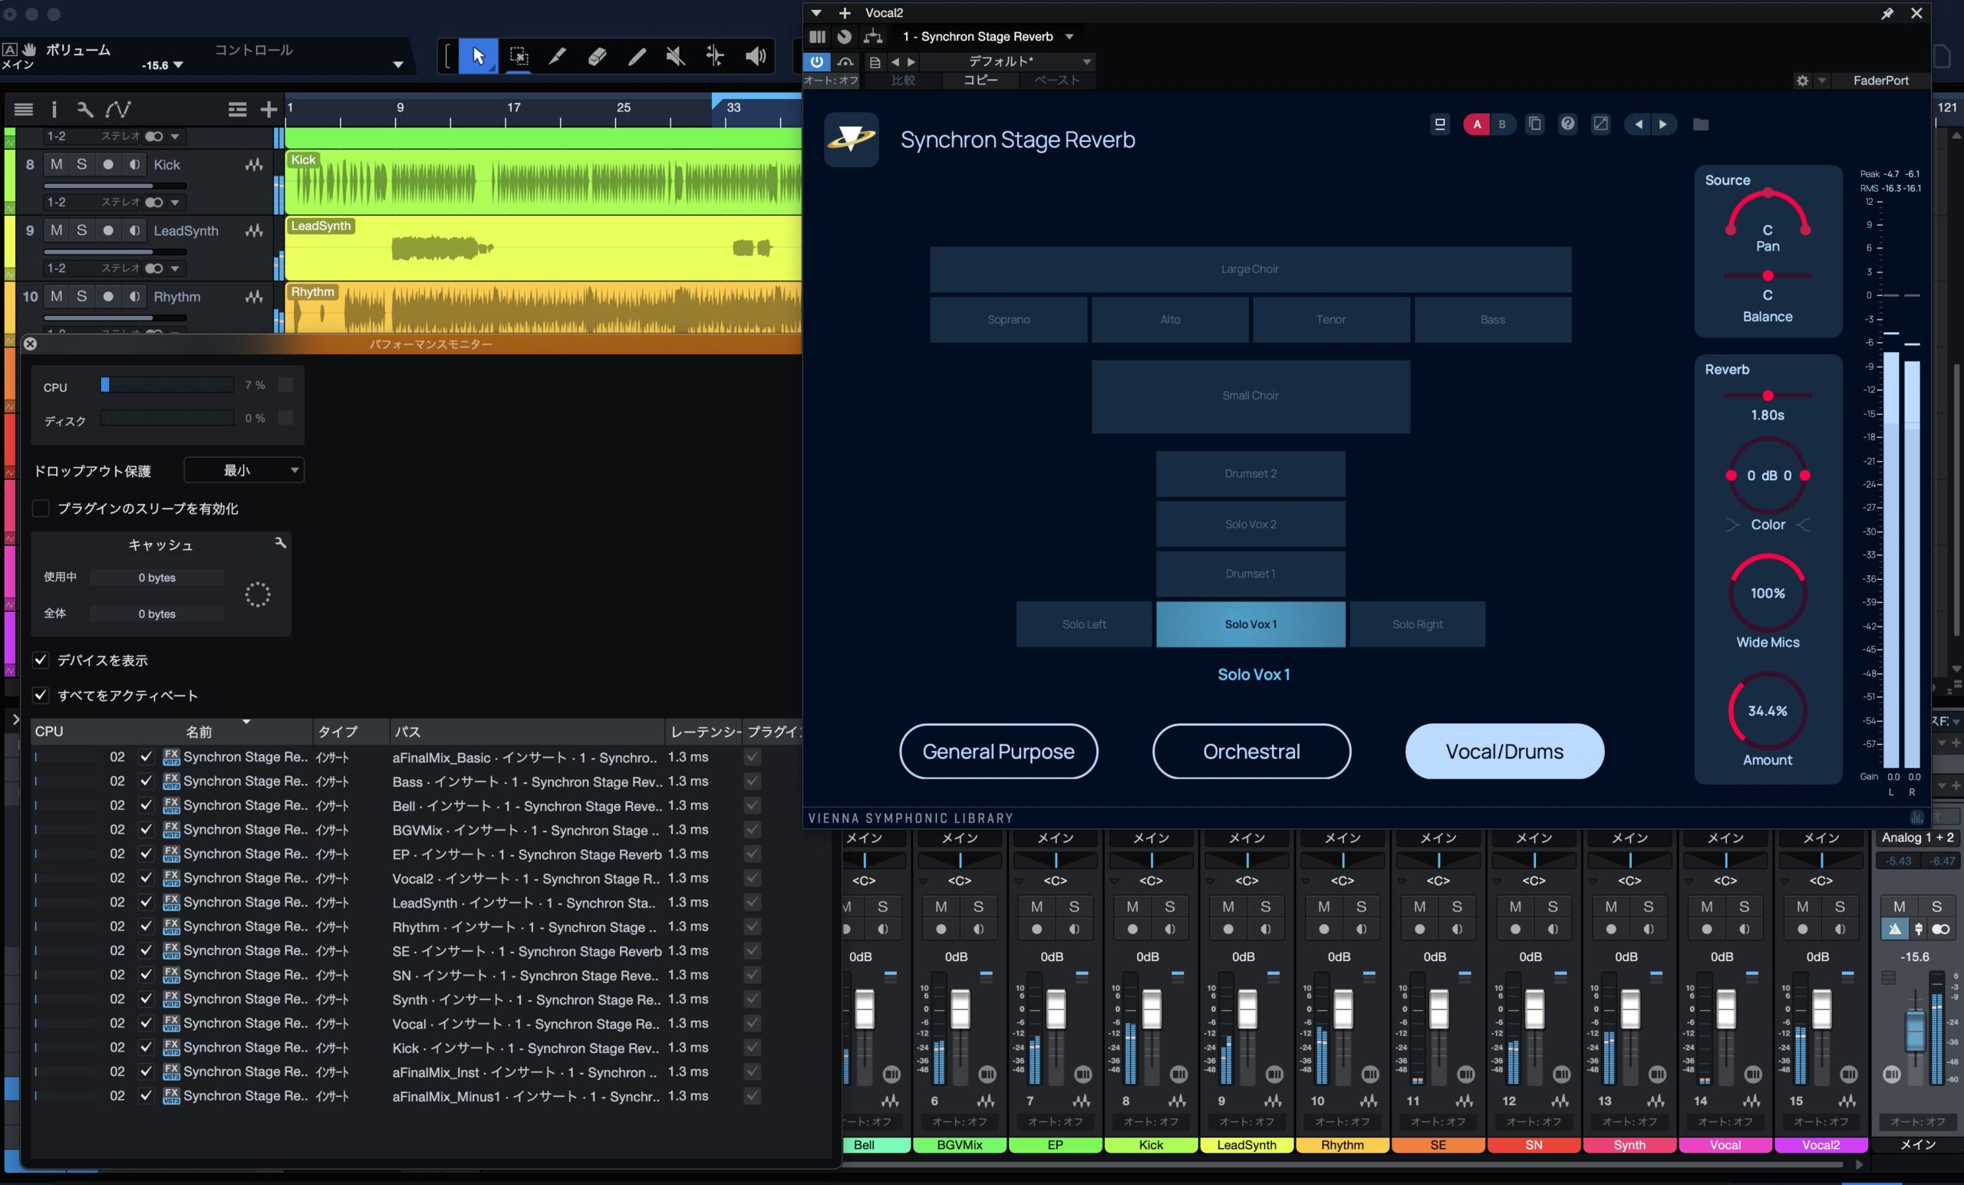The width and height of the screenshot is (1964, 1185).
Task: Open plugin channel editor bars icon
Action: (817, 37)
